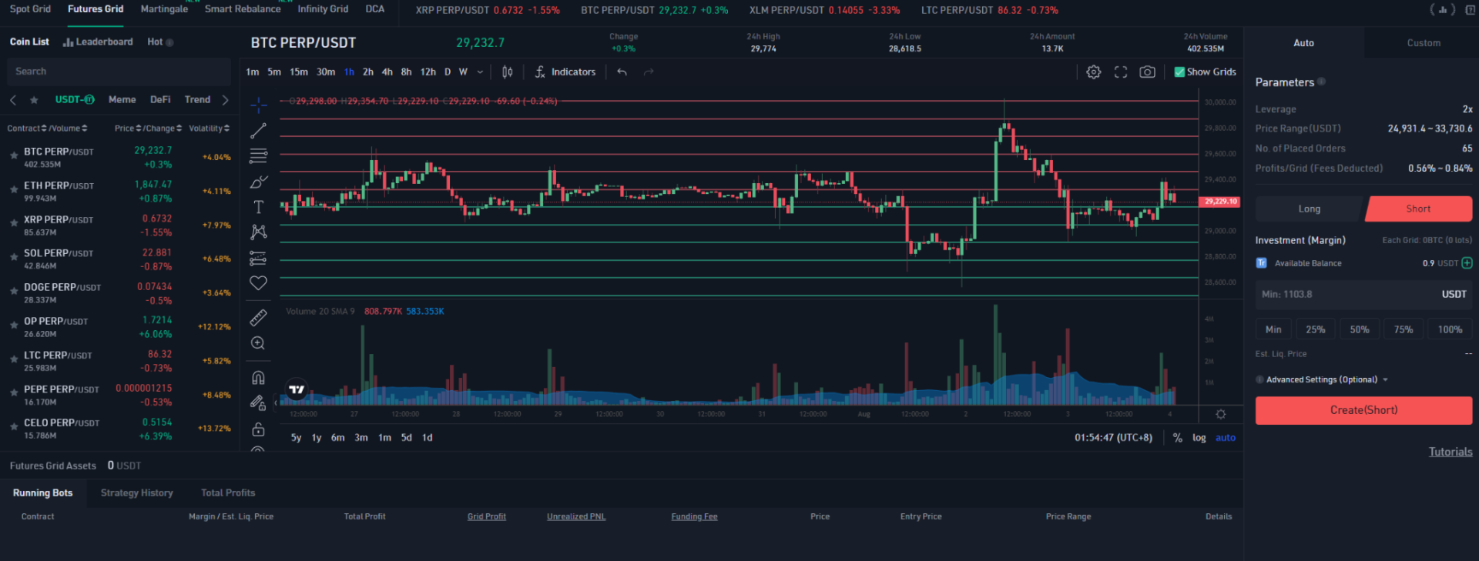Open Tutorials link
1479x561 pixels.
tap(1450, 452)
